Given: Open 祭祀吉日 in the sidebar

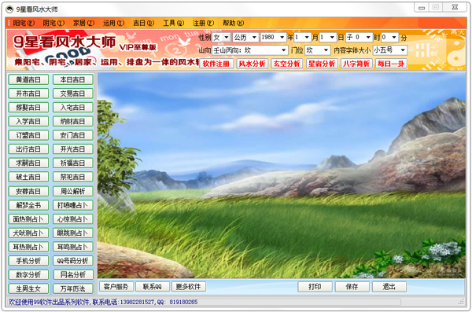Looking at the screenshot, I should [73, 177].
